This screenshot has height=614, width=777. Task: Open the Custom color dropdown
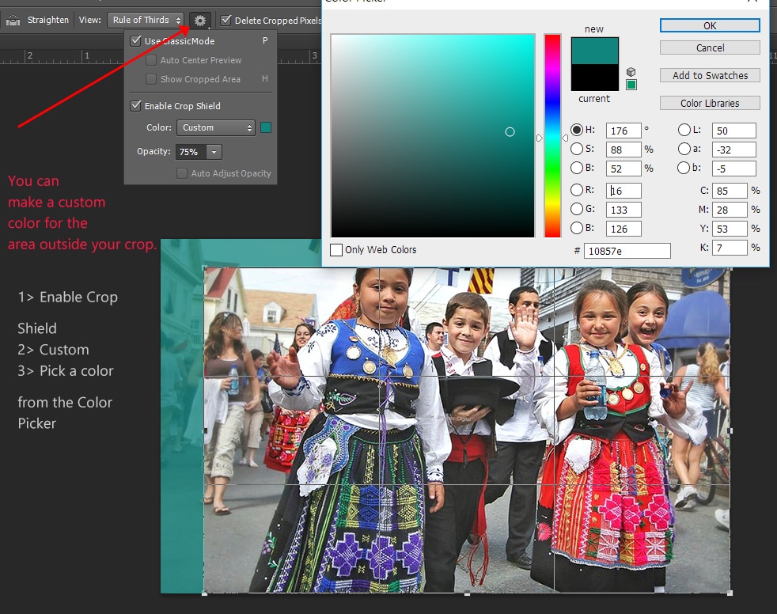(x=215, y=127)
